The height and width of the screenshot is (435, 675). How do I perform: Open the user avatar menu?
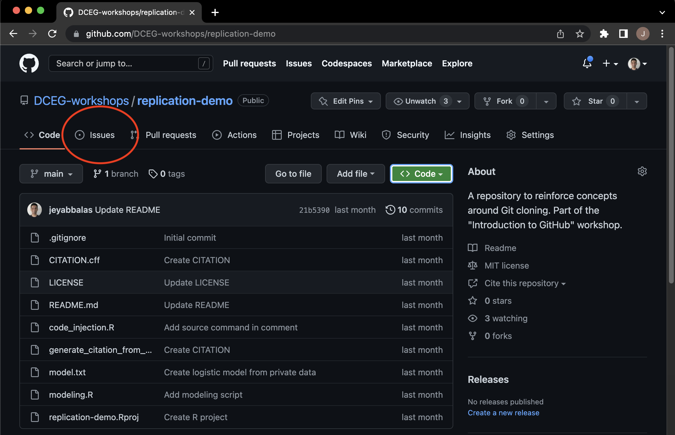[637, 64]
